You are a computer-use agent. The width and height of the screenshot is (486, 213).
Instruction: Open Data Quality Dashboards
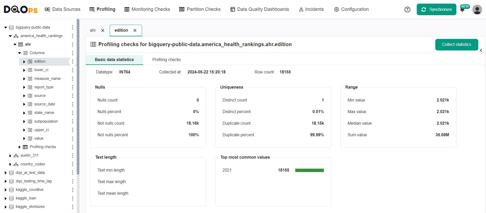(260, 9)
